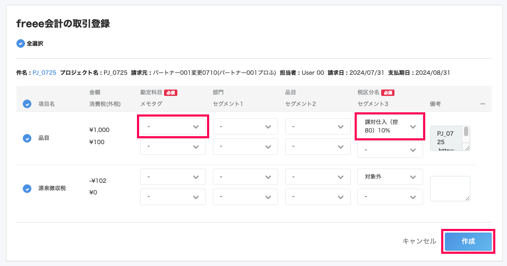Click the 税区分名 column header
The width and height of the screenshot is (507, 266).
click(368, 92)
